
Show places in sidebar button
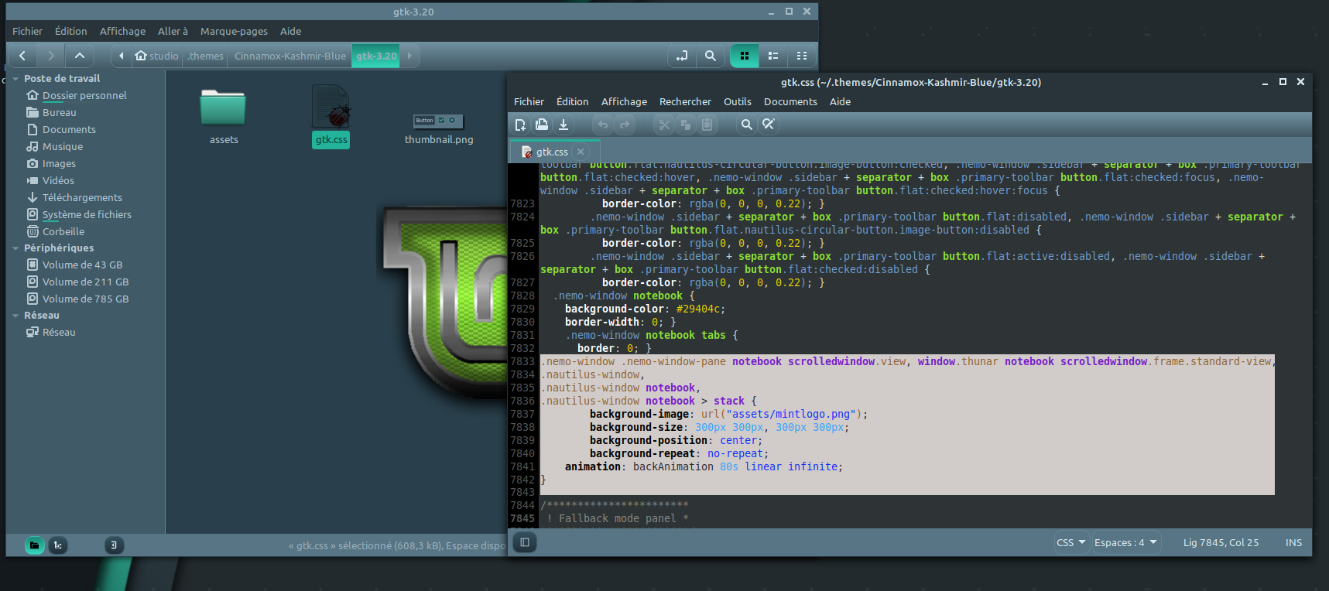point(34,545)
